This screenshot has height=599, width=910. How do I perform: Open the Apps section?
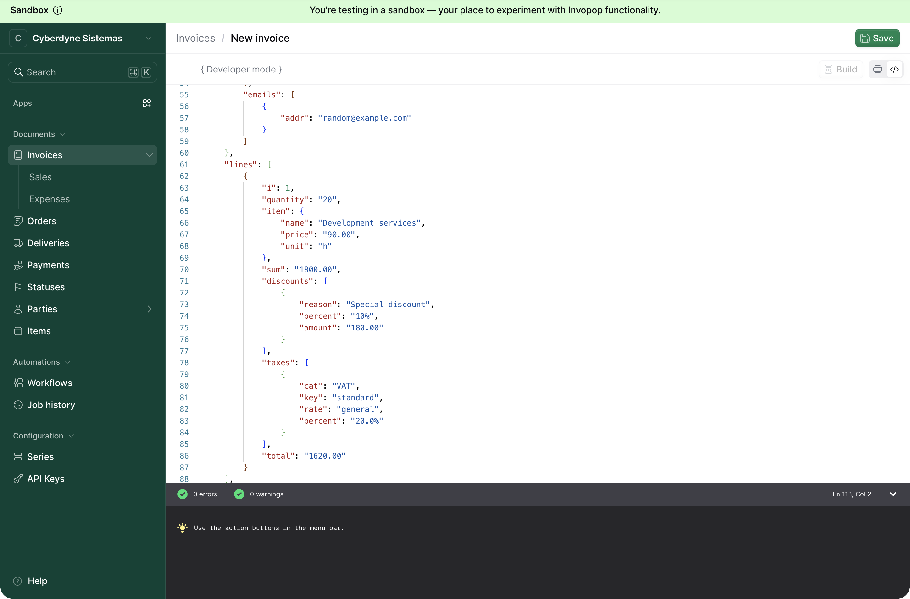(23, 103)
